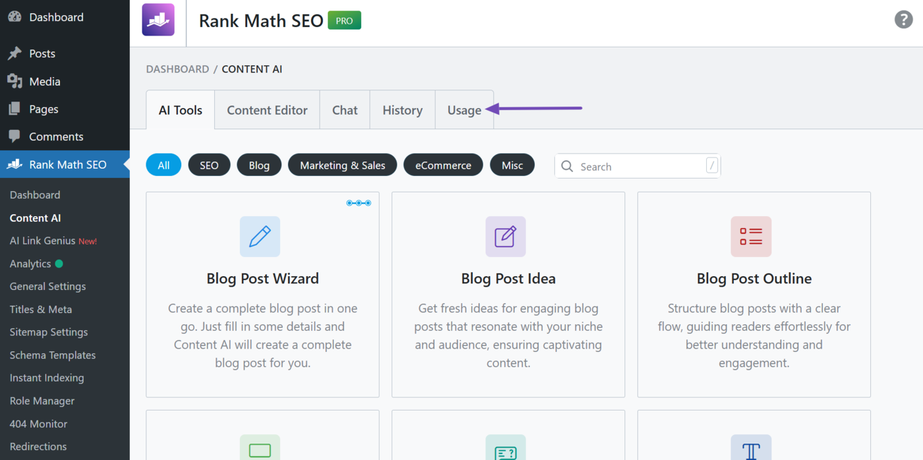Open the Chat tab
The width and height of the screenshot is (923, 460).
(345, 110)
